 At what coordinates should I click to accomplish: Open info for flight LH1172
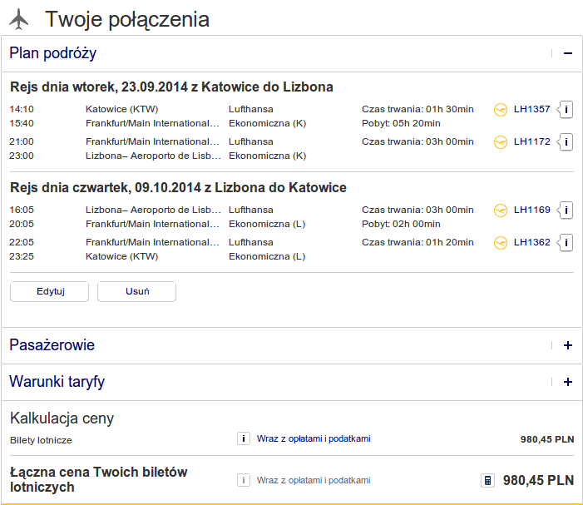[x=566, y=141]
